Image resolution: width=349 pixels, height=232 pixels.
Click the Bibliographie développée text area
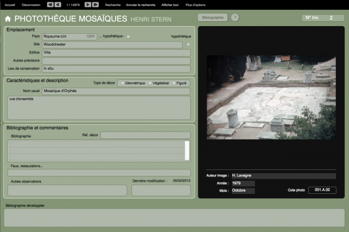pyautogui.click(x=174, y=217)
